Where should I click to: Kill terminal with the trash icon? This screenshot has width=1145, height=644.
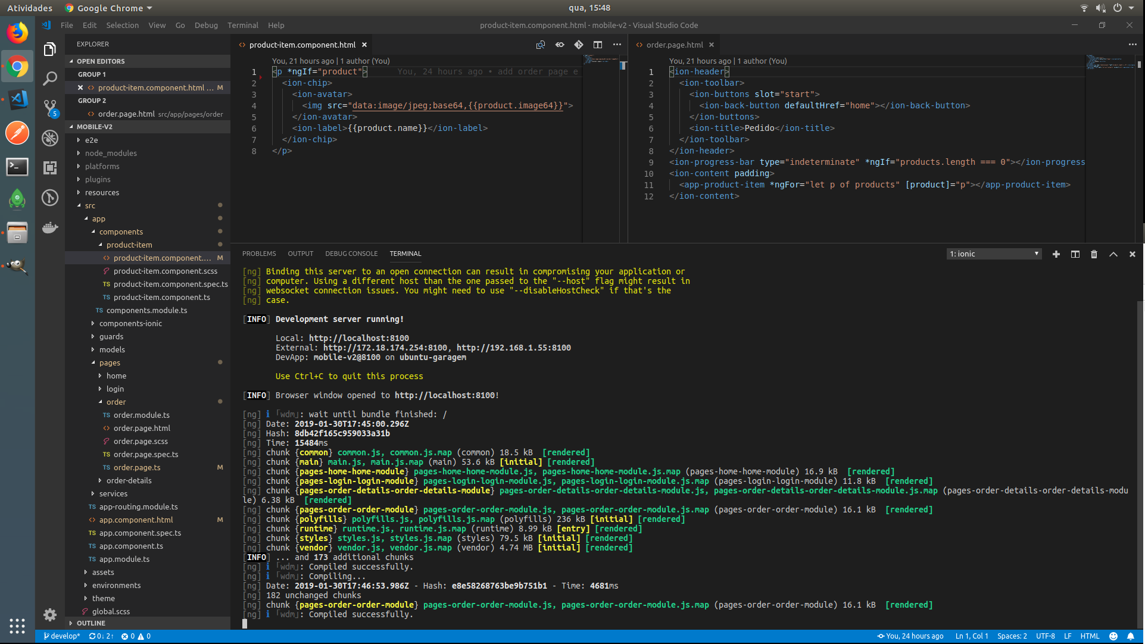1094,254
